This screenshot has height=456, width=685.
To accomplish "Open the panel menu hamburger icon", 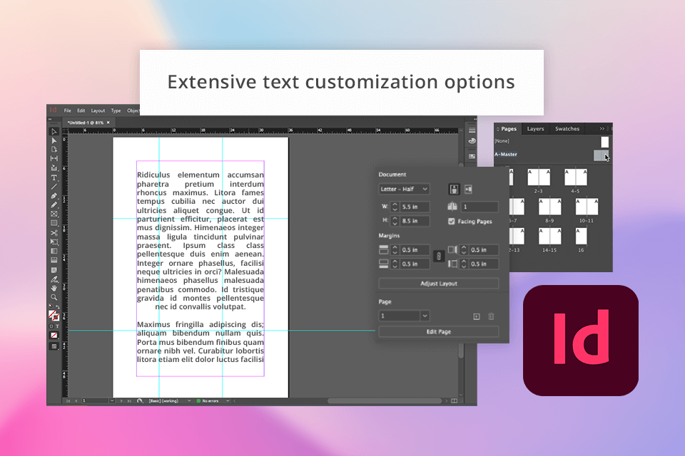I will [x=472, y=130].
